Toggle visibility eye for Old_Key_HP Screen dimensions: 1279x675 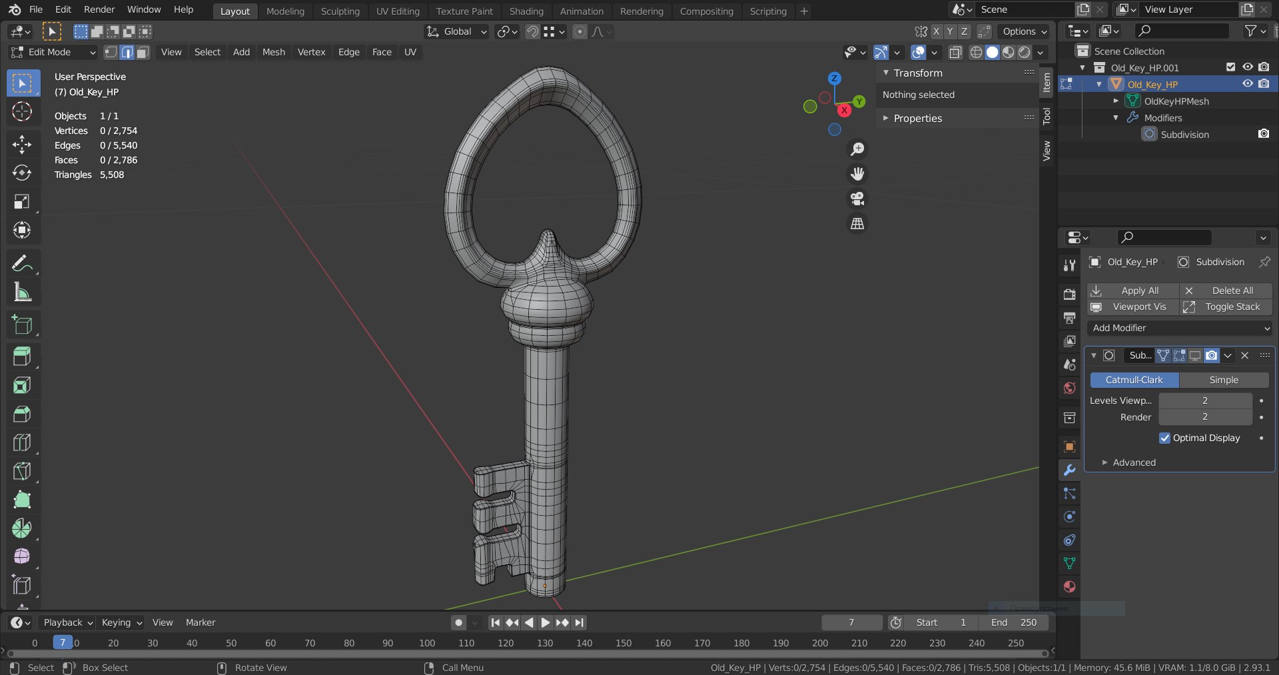pyautogui.click(x=1248, y=84)
